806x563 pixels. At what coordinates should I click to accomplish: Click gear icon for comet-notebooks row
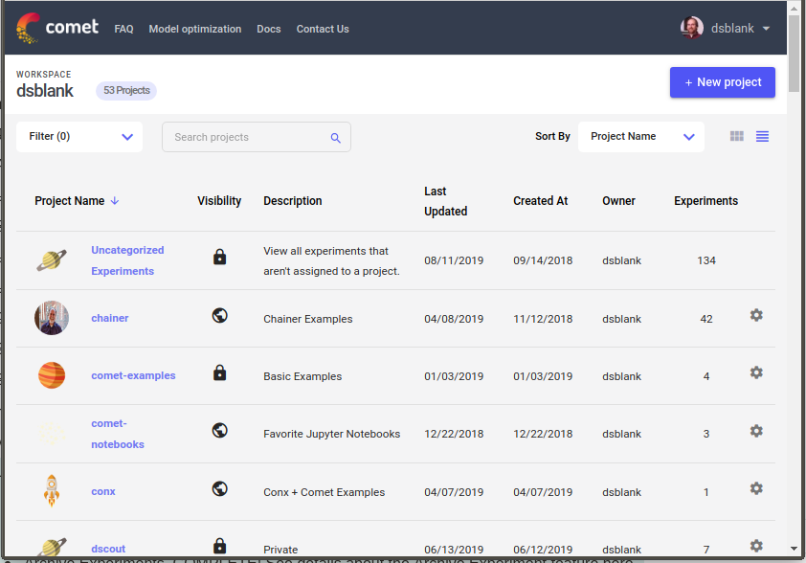point(755,431)
